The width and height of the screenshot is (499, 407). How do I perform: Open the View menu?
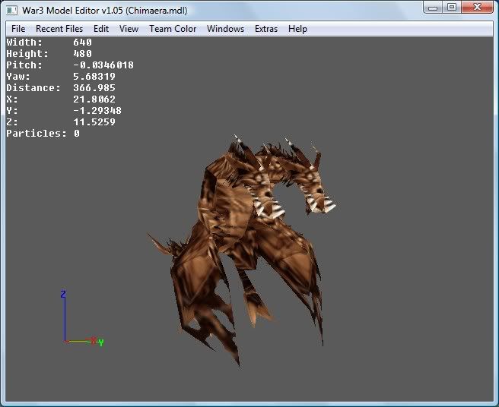pyautogui.click(x=129, y=29)
